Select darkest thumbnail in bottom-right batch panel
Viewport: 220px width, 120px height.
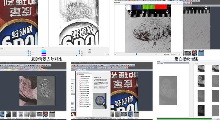click(x=201, y=110)
